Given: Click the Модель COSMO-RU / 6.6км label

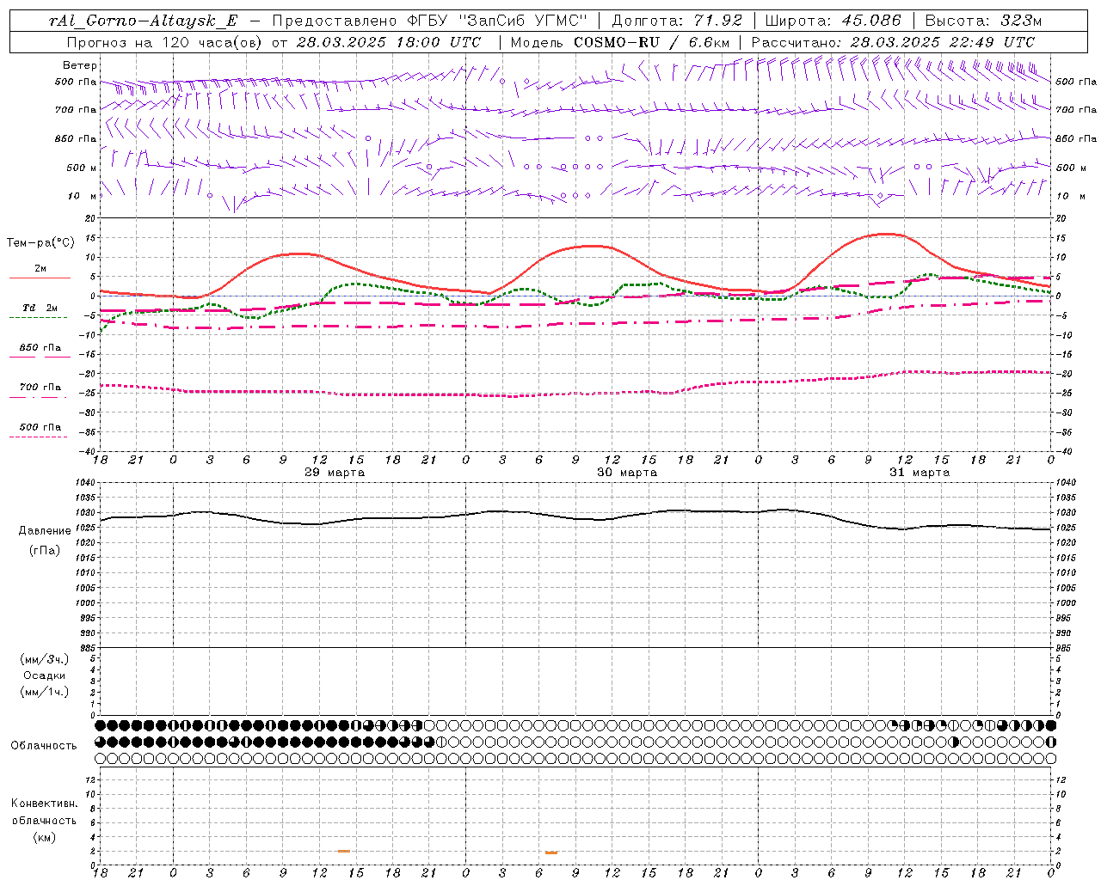Looking at the screenshot, I should pos(620,42).
